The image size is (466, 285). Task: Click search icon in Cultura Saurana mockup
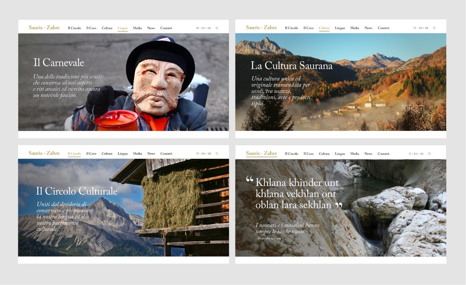(x=434, y=28)
